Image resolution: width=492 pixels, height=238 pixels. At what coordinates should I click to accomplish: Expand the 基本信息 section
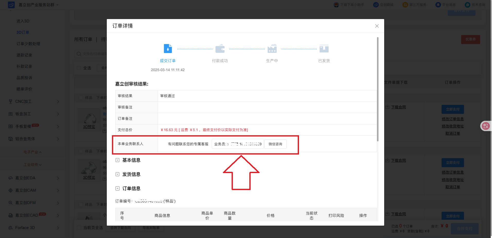pos(117,160)
